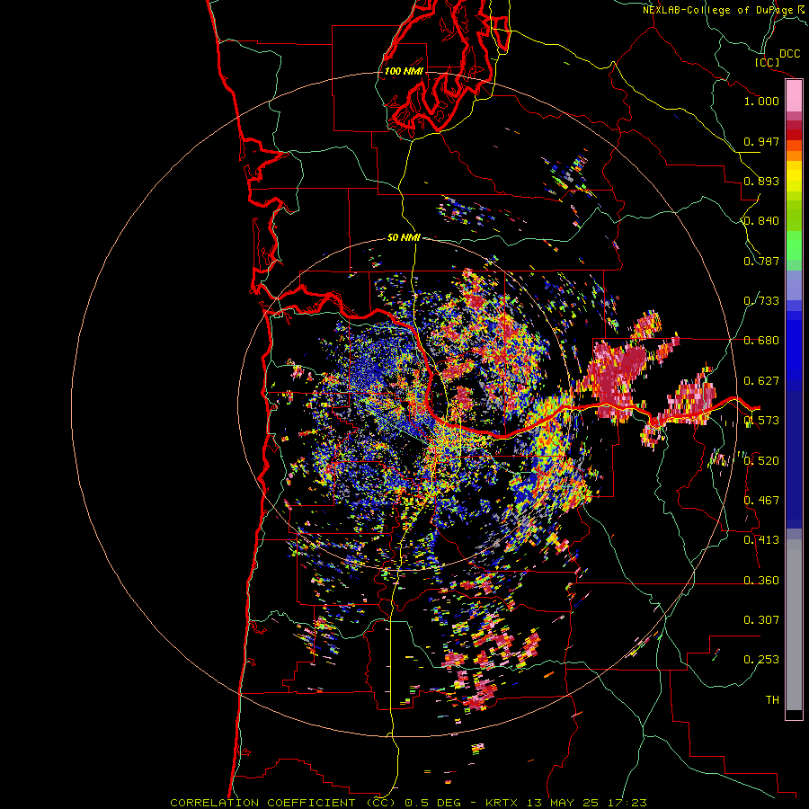
Task: Click the 1.000 legend value
Action: (761, 101)
